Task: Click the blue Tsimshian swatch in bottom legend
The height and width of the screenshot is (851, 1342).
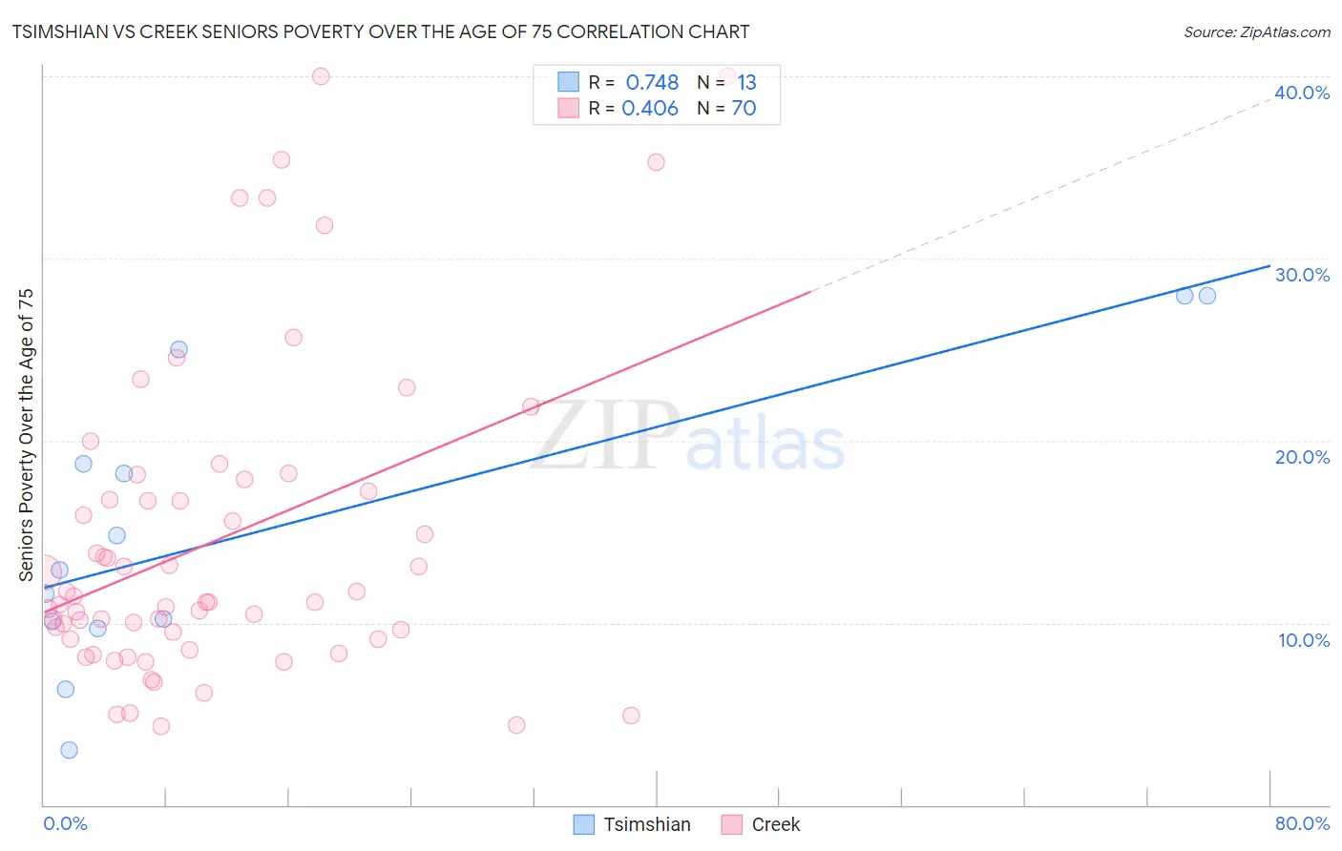Action: pyautogui.click(x=584, y=824)
